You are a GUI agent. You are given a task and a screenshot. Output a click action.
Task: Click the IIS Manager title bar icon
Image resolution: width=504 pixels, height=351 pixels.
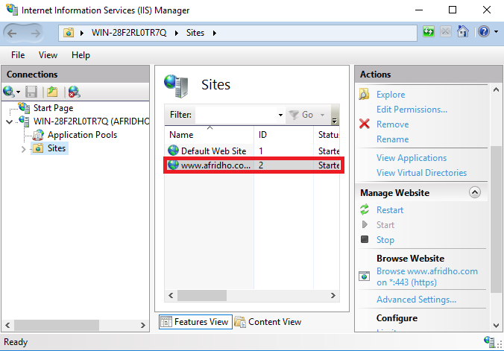click(x=12, y=10)
